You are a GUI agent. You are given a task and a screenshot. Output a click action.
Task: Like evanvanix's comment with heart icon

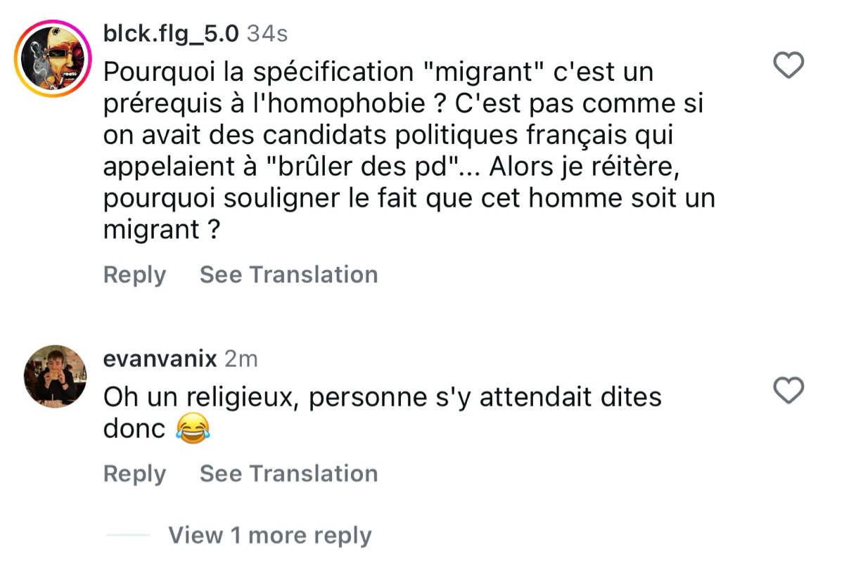pyautogui.click(x=788, y=390)
